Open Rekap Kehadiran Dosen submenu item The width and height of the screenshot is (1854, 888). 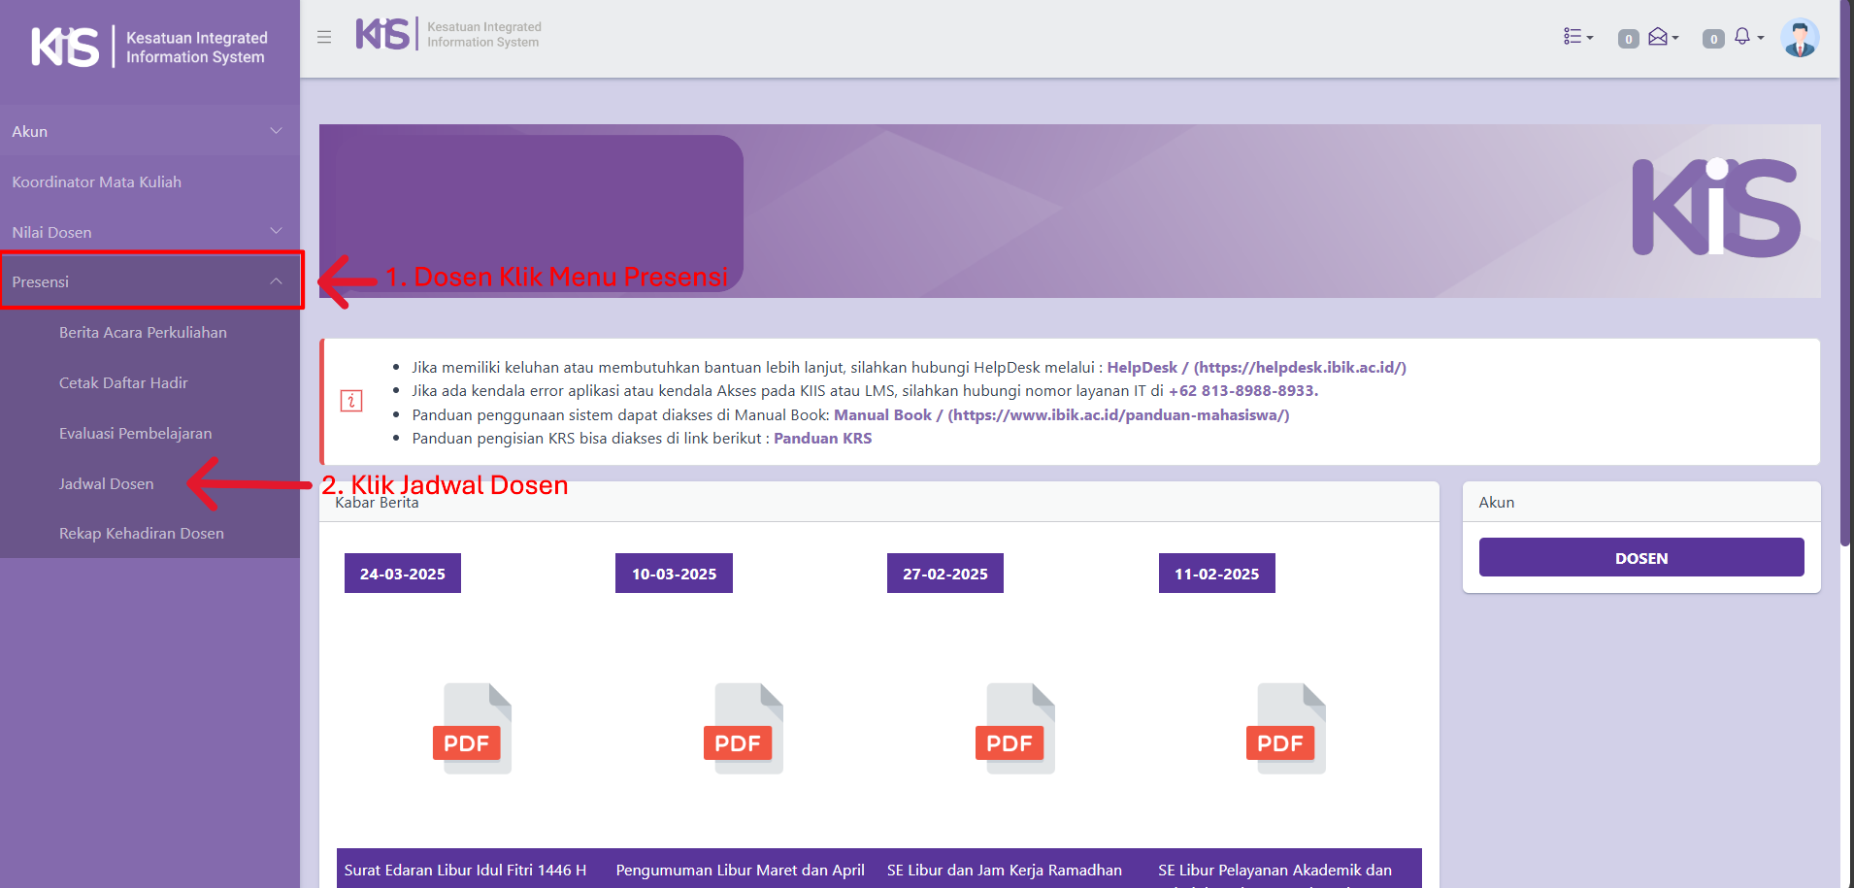click(x=142, y=533)
